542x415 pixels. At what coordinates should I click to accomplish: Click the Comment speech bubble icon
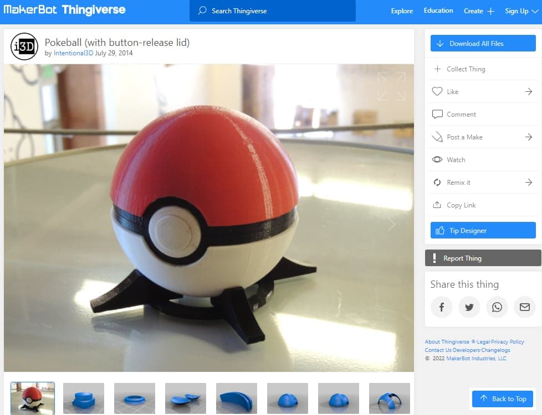pos(437,114)
